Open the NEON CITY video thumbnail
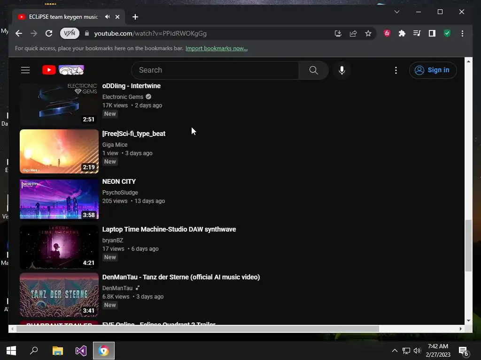The image size is (481, 360). (x=59, y=199)
